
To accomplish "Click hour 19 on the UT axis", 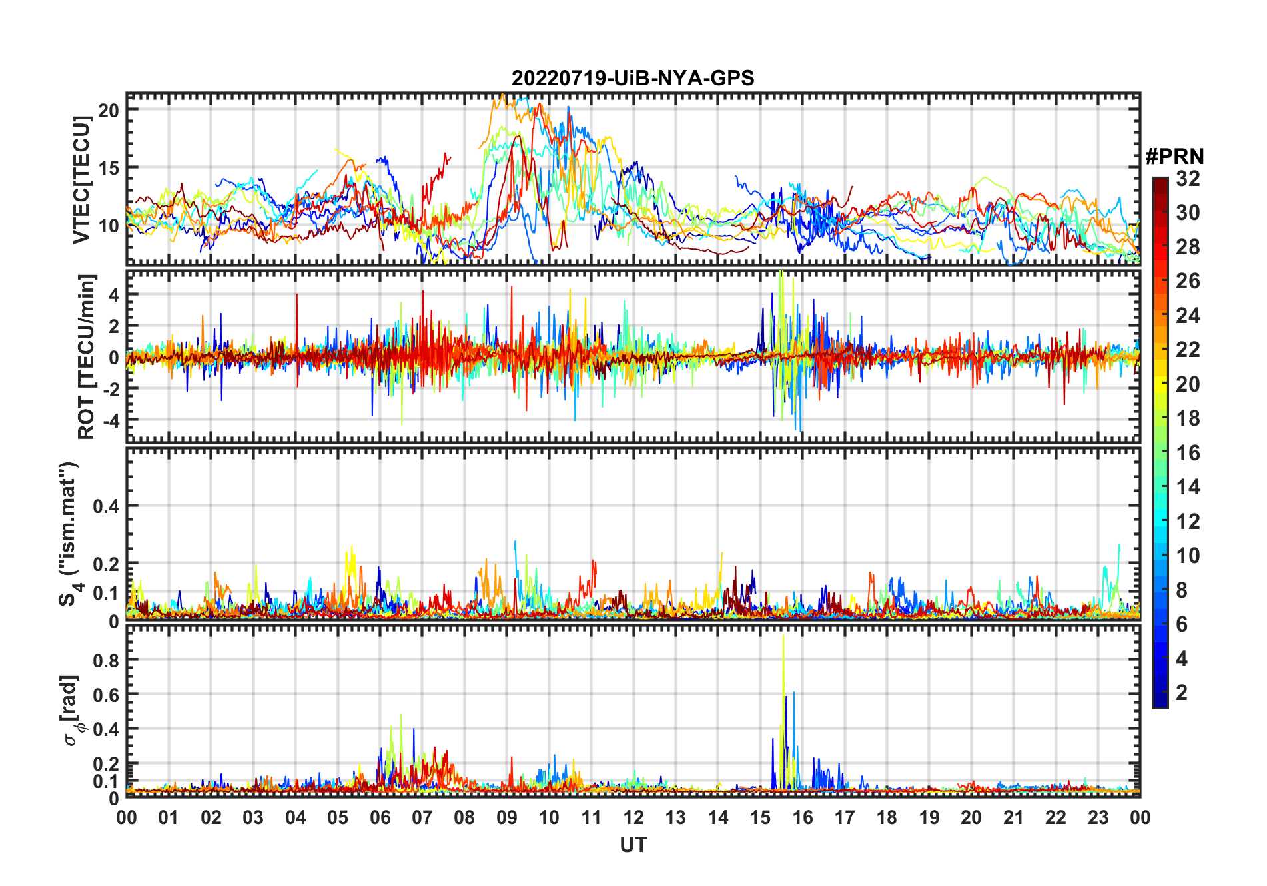I will 929,817.
